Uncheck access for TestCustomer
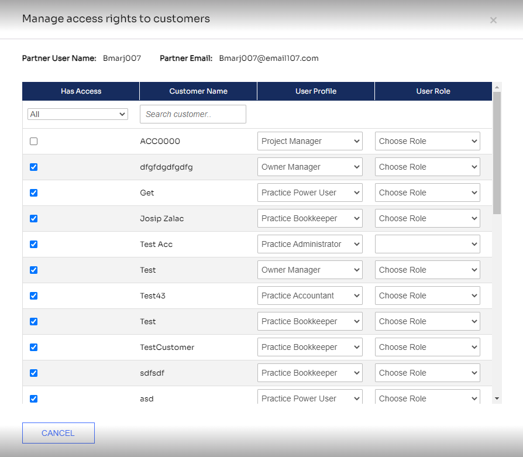 point(34,347)
